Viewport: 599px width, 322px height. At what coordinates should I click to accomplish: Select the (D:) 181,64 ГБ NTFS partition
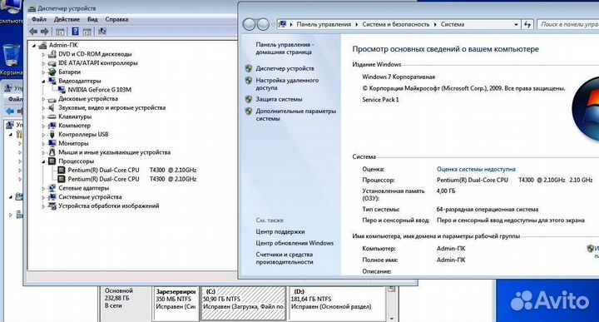pos(337,304)
